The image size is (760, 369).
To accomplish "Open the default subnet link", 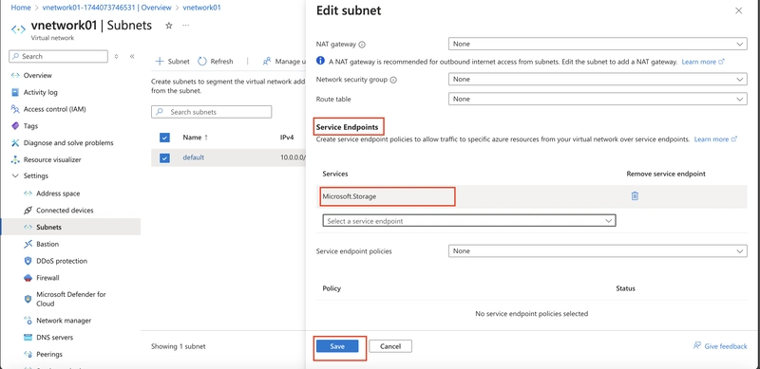I will 194,157.
